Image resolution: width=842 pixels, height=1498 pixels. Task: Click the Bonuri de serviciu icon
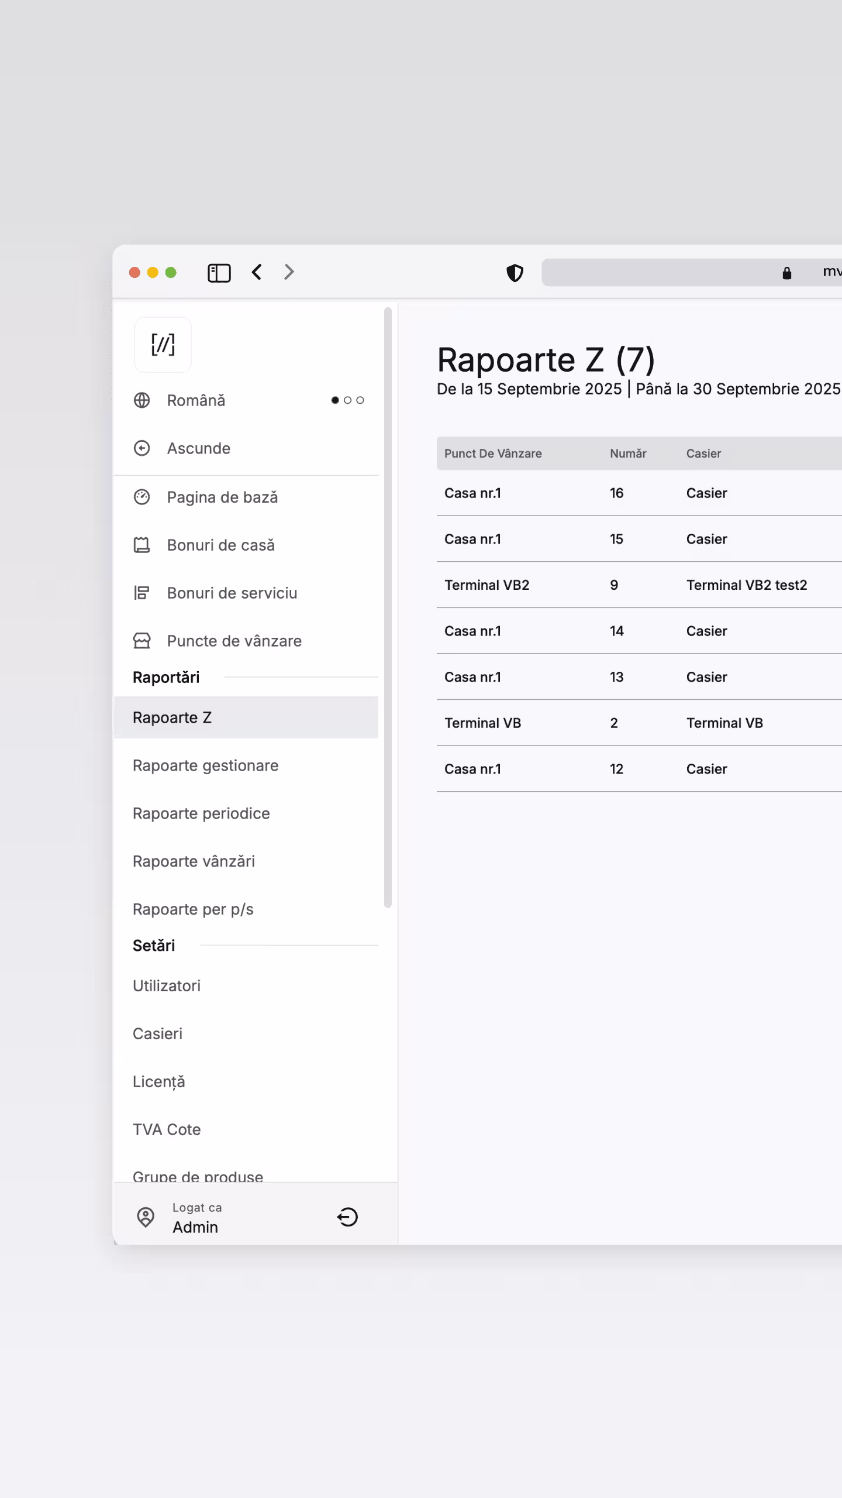tap(142, 593)
